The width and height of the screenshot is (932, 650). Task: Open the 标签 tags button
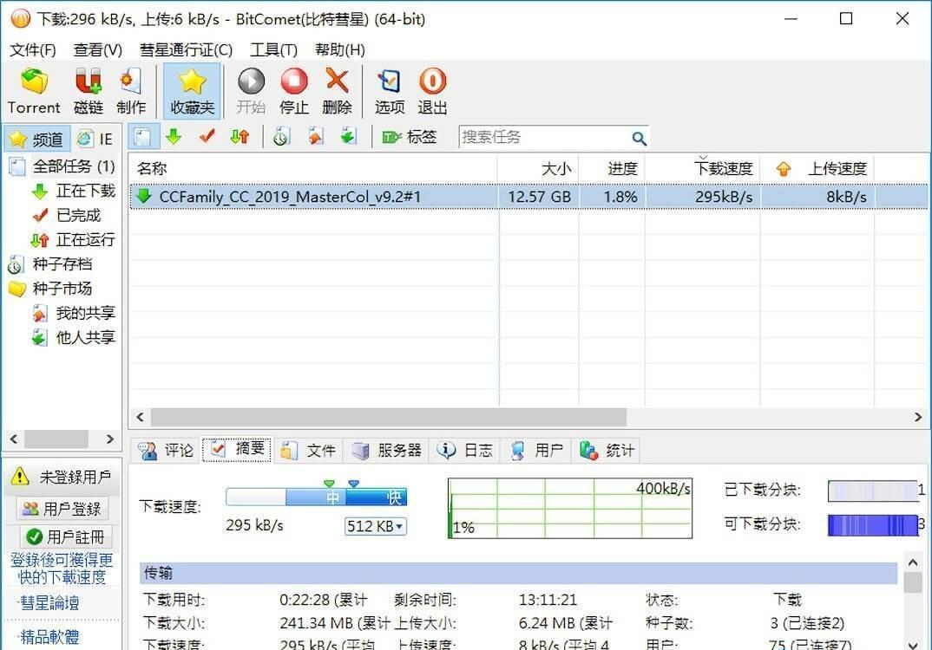pyautogui.click(x=410, y=137)
